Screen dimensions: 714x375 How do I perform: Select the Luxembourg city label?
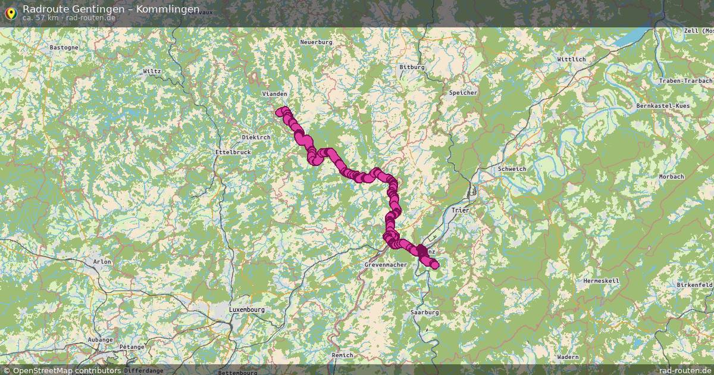point(247,310)
